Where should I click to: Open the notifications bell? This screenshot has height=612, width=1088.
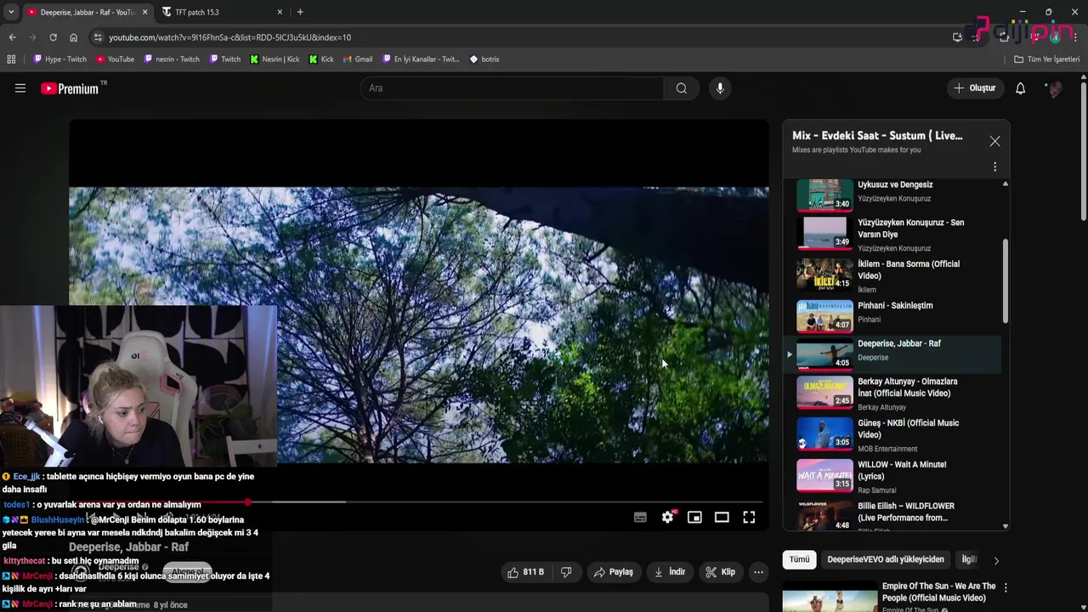pyautogui.click(x=1020, y=88)
